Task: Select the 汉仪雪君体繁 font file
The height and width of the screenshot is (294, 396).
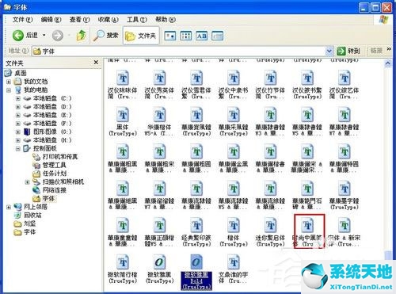Action: click(196, 85)
